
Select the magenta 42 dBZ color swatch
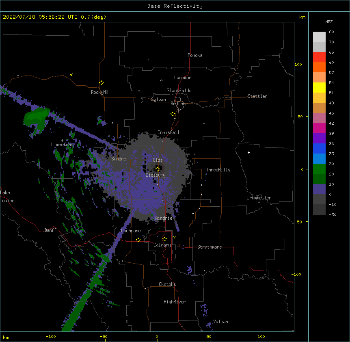tap(319, 128)
